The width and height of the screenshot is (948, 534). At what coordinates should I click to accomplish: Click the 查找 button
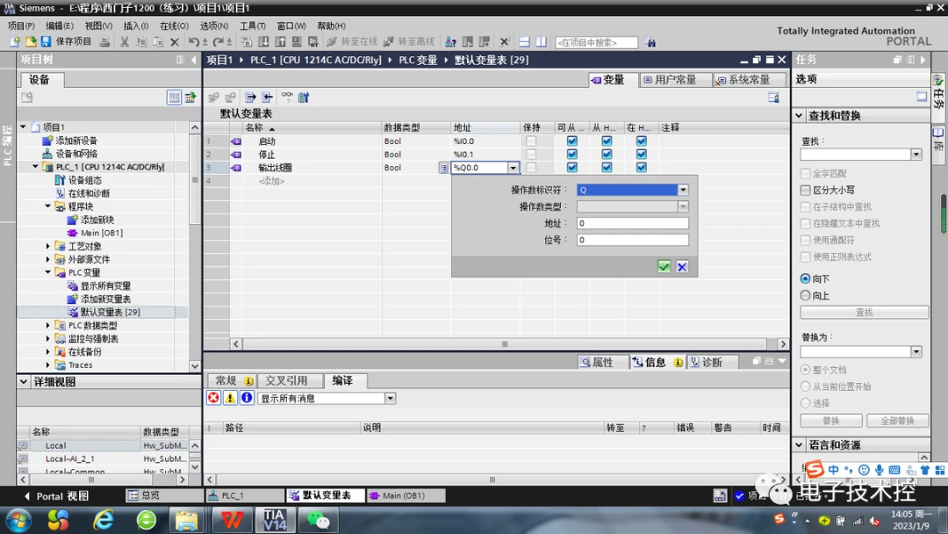coord(864,312)
